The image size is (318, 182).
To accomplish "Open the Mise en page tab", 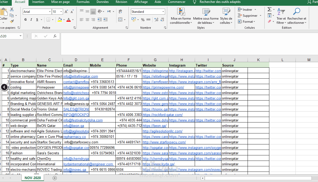I will tap(60, 2).
